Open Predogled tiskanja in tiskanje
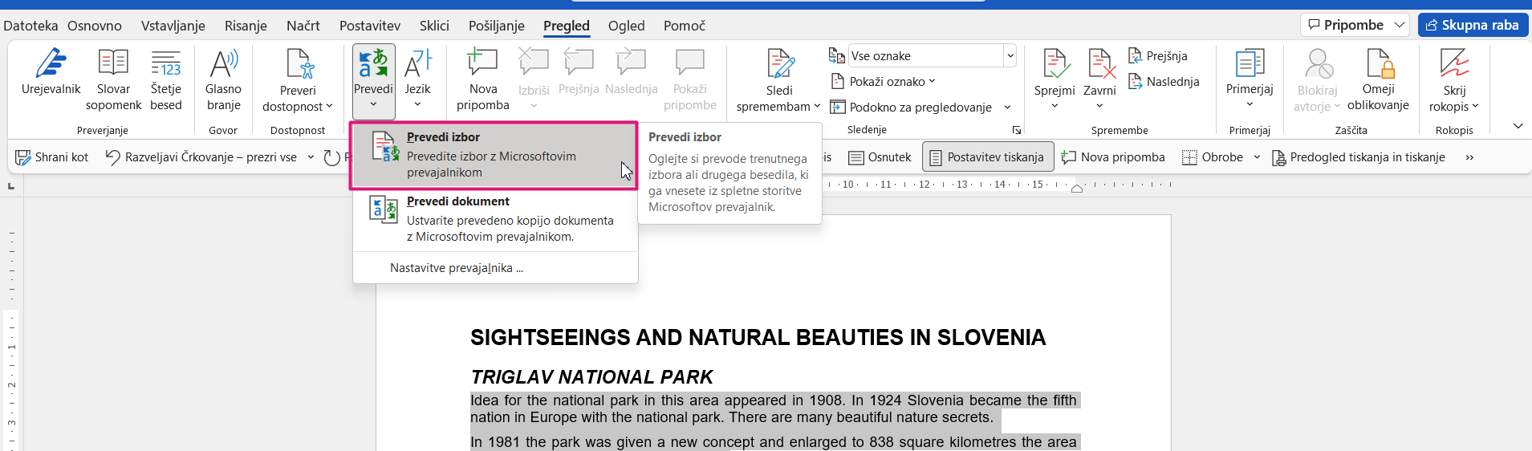Screen dimensions: 1532x451 tap(1358, 157)
